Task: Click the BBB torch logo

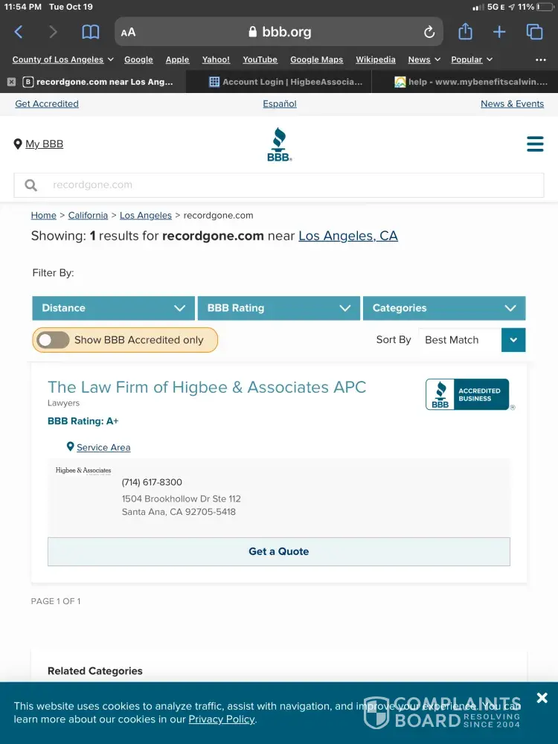Action: coord(279,144)
